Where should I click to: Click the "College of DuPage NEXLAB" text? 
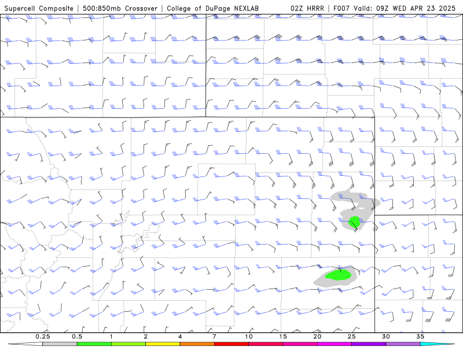(x=212, y=8)
